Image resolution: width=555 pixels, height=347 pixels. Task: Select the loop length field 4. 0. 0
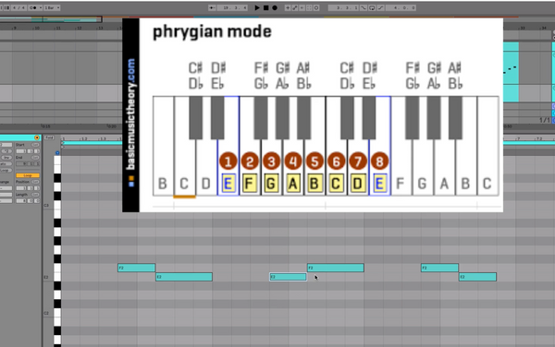pos(401,7)
